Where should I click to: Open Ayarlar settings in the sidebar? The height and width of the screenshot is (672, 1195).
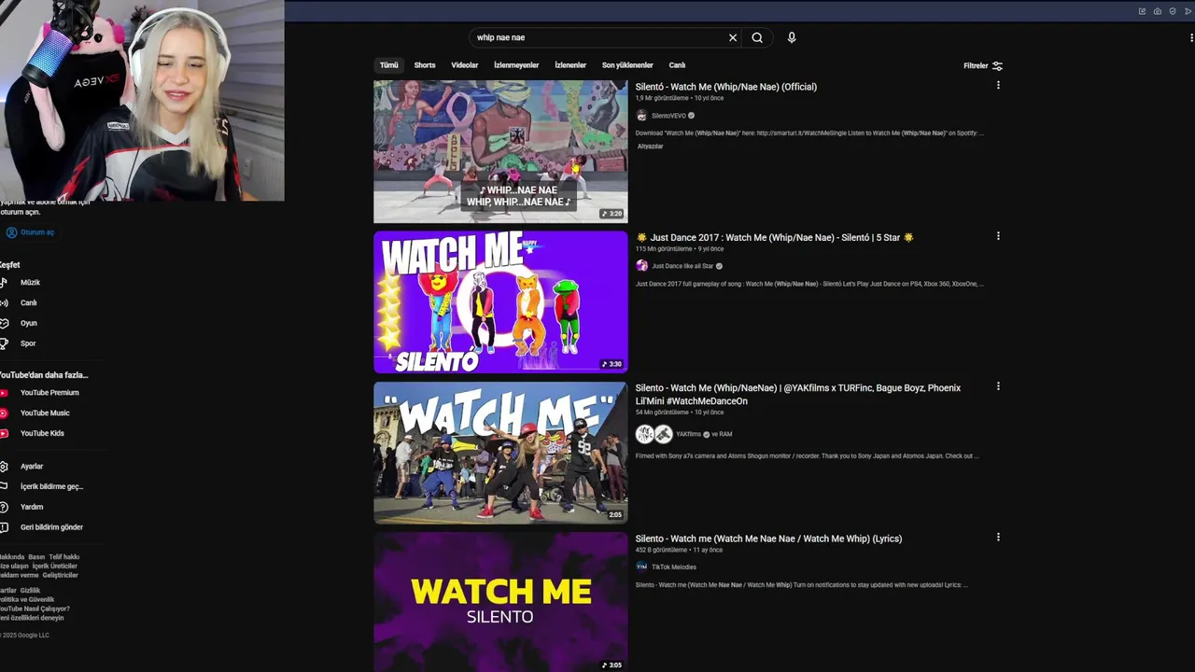pos(31,467)
